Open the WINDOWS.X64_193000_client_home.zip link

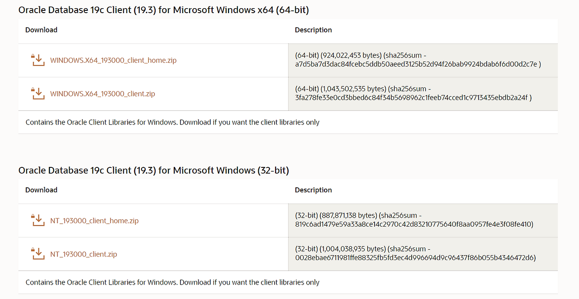tap(114, 60)
